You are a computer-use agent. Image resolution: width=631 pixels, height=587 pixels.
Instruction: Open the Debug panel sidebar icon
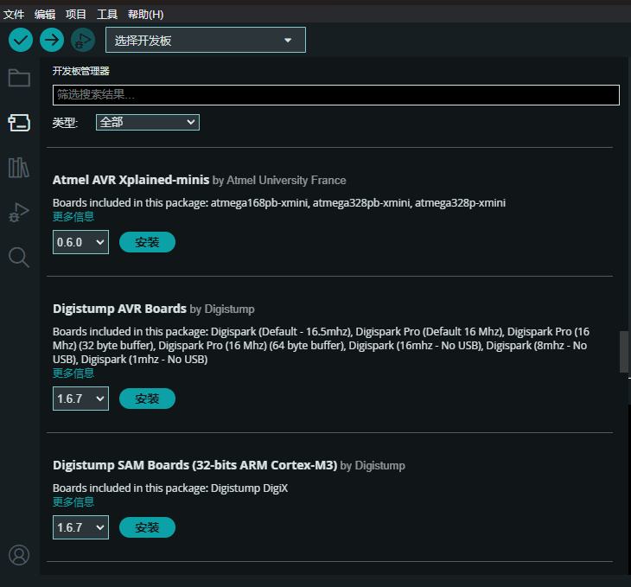pyautogui.click(x=19, y=213)
